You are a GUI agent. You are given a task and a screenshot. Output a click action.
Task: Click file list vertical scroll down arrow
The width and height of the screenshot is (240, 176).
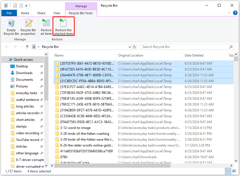pyautogui.click(x=236, y=161)
